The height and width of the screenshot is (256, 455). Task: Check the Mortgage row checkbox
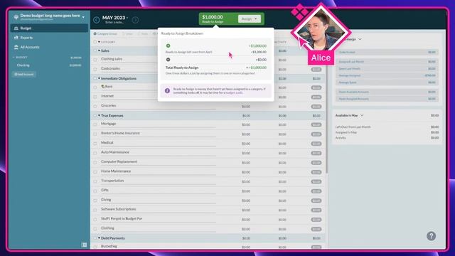[95, 124]
